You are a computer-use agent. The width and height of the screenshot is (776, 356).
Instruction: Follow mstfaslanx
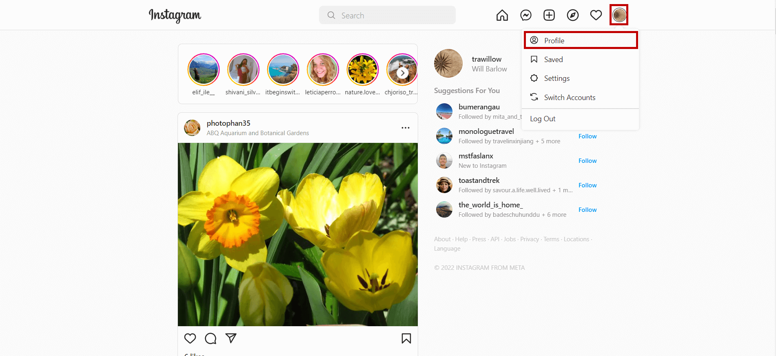click(x=588, y=161)
